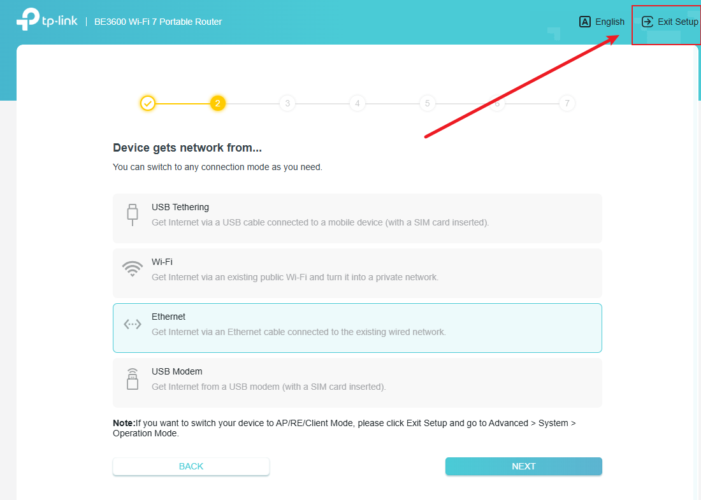701x500 pixels.
Task: Click the BE3600 router title text
Action: point(158,21)
